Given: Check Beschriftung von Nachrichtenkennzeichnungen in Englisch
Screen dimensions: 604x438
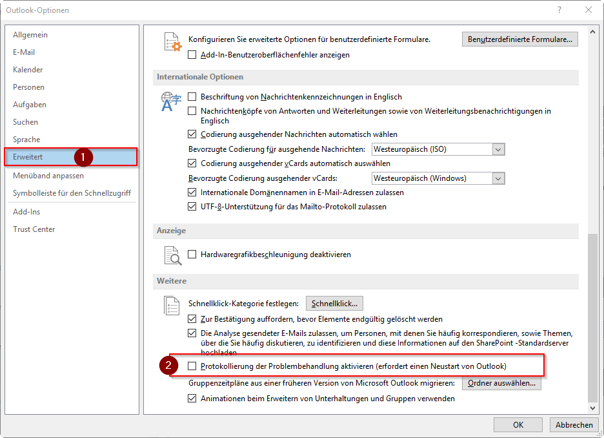Looking at the screenshot, I should [192, 97].
